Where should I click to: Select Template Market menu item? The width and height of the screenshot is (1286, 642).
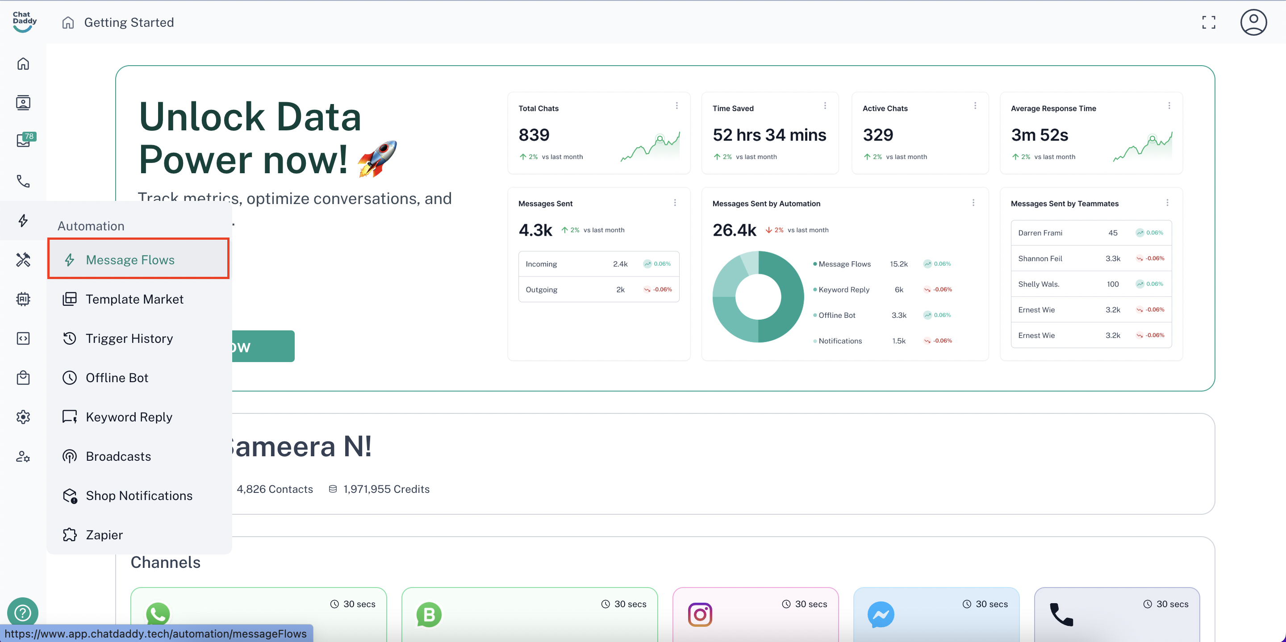(134, 299)
